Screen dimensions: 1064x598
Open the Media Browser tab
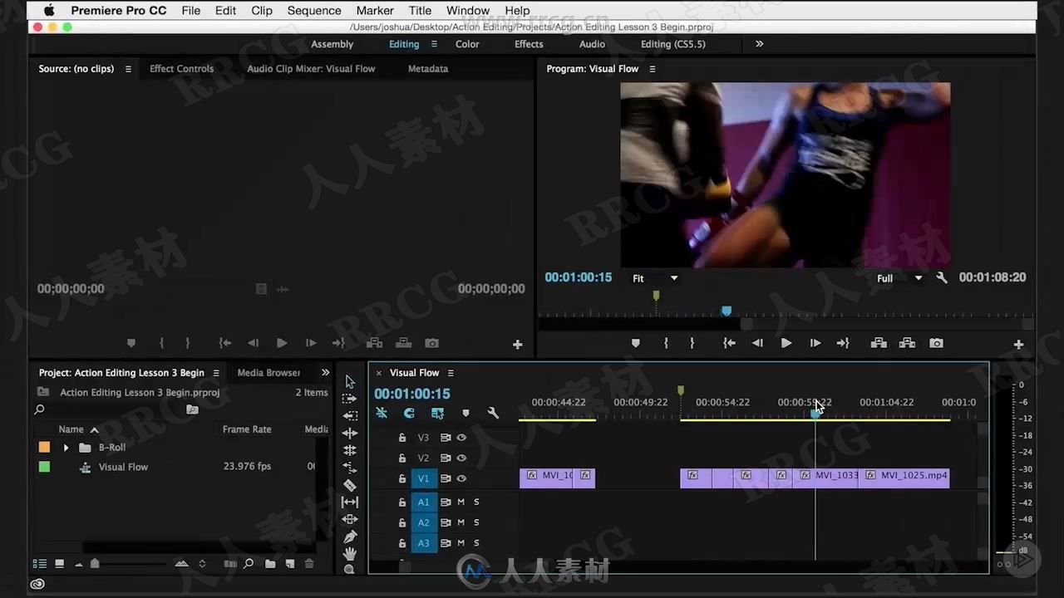268,373
